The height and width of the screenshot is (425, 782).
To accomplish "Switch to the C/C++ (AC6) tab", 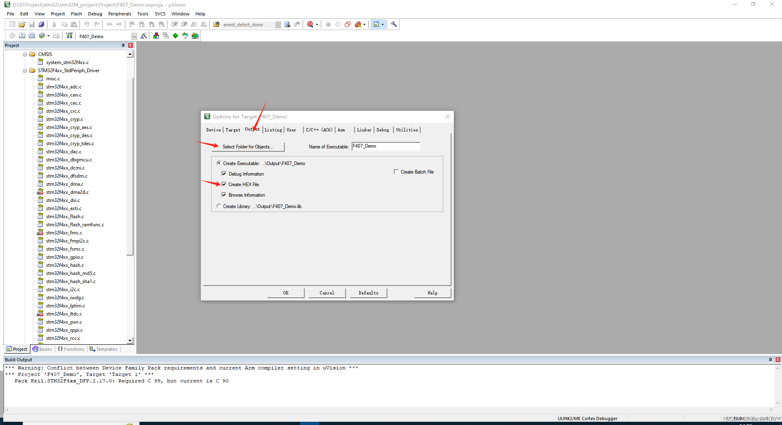I will pyautogui.click(x=319, y=130).
